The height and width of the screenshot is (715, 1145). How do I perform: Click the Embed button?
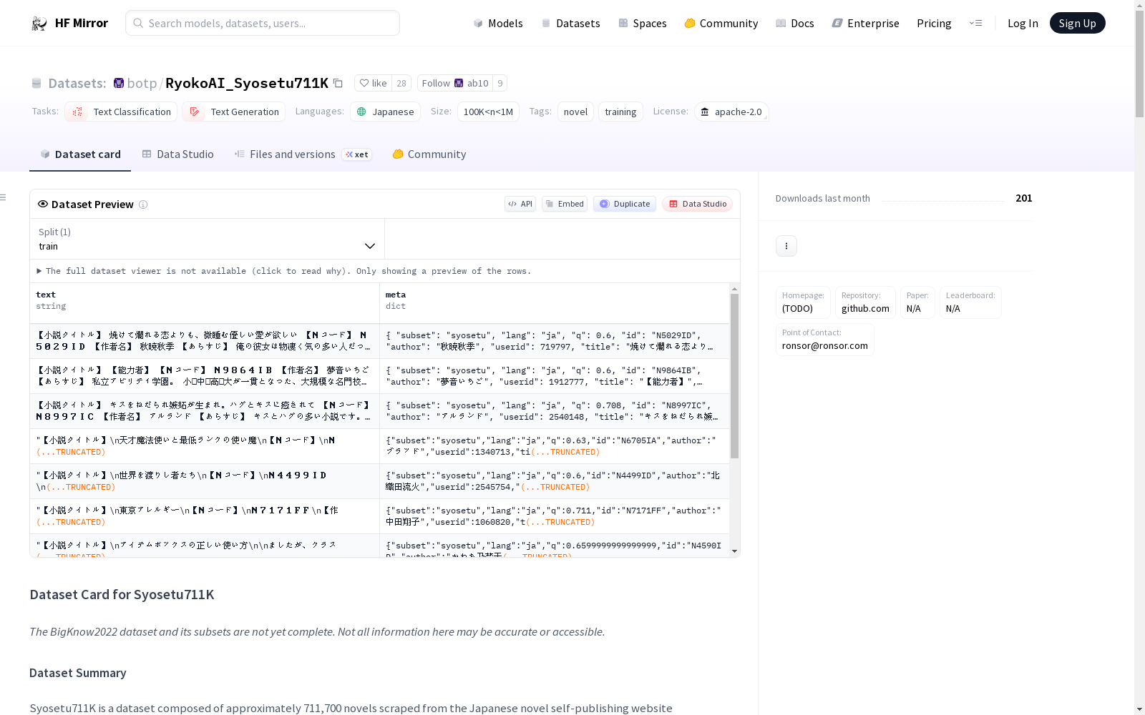(x=565, y=204)
